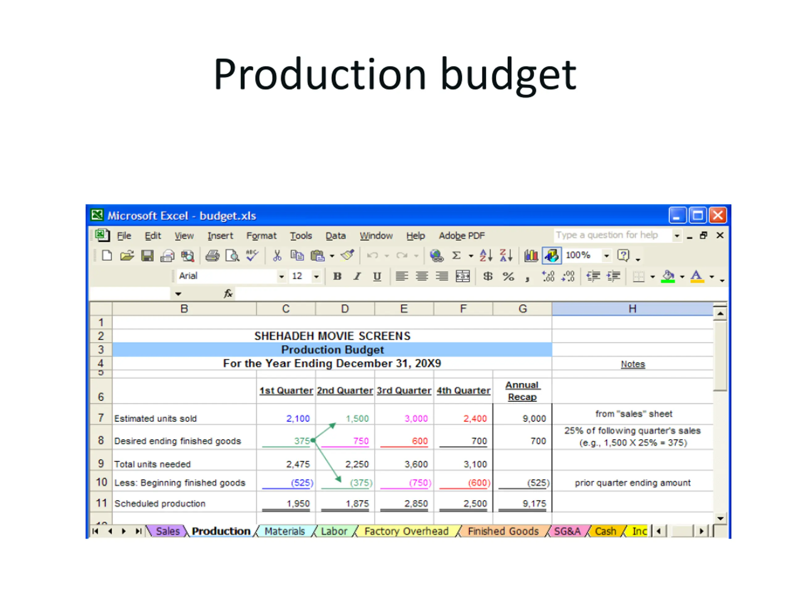Image resolution: width=790 pixels, height=592 pixels.
Task: Switch to the Materials sheet tab
Action: [285, 531]
